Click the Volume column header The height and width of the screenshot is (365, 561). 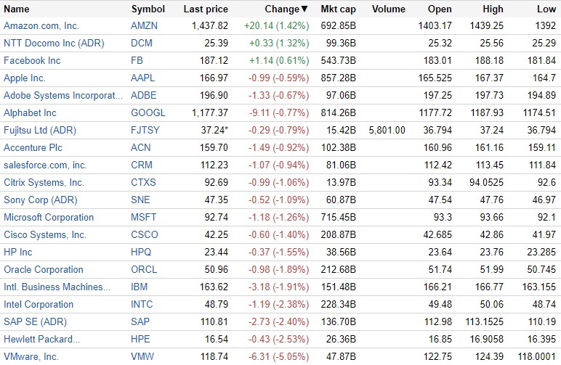(x=388, y=9)
